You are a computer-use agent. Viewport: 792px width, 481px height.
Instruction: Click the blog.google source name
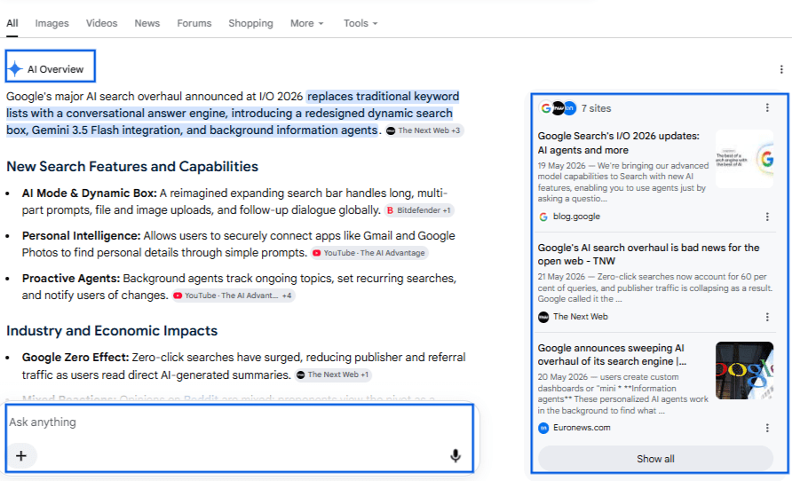tap(576, 216)
